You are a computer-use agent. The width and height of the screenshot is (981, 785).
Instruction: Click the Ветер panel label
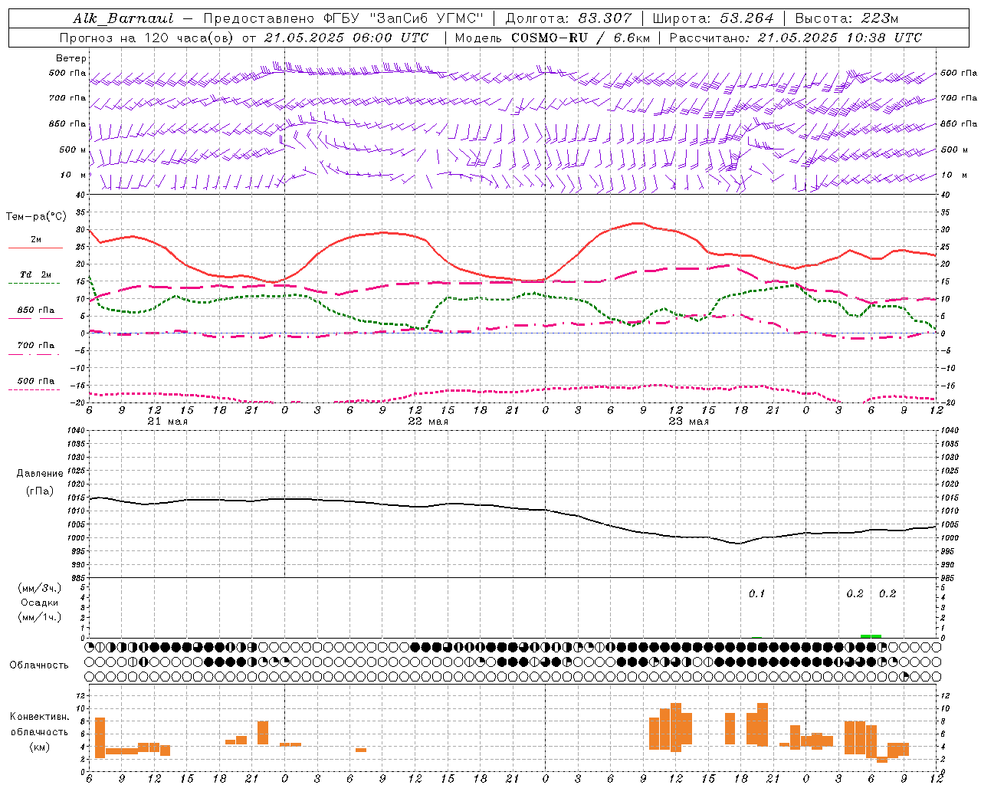(x=71, y=58)
